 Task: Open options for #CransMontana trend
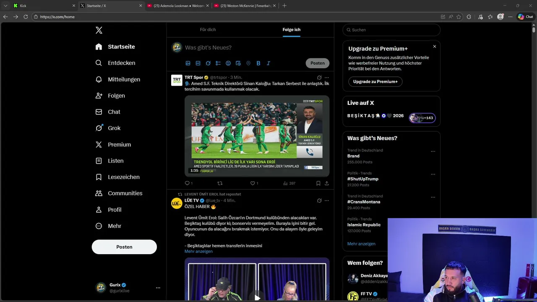[433, 198]
